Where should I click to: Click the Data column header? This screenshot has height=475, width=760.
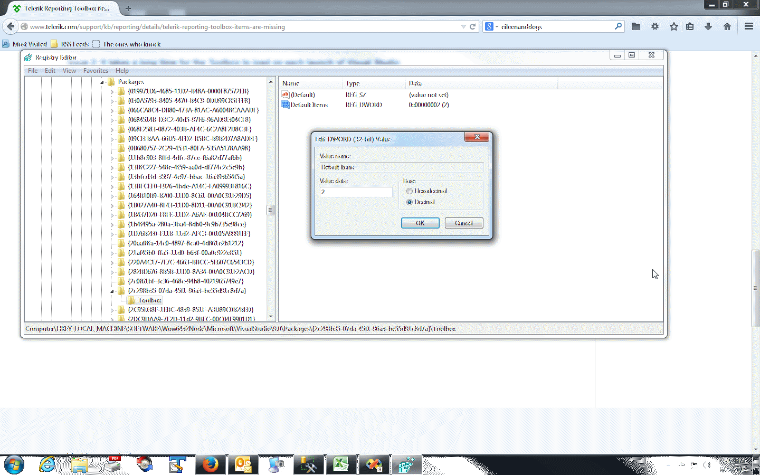[481, 83]
